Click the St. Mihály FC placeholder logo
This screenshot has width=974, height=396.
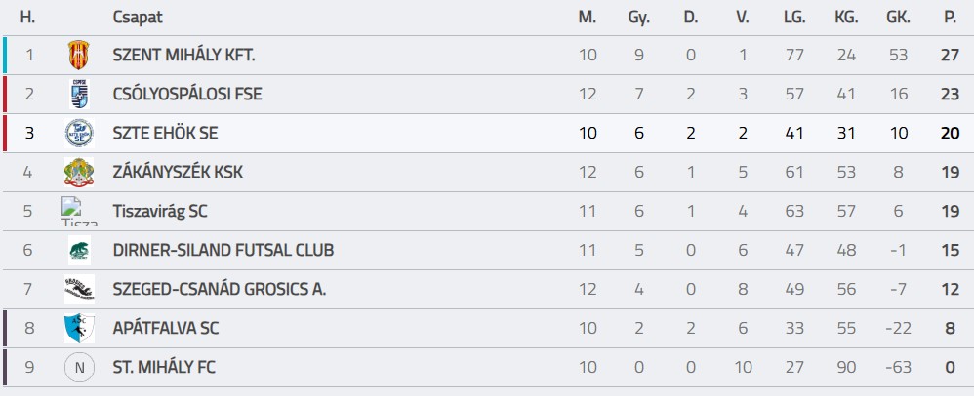pyautogui.click(x=78, y=368)
